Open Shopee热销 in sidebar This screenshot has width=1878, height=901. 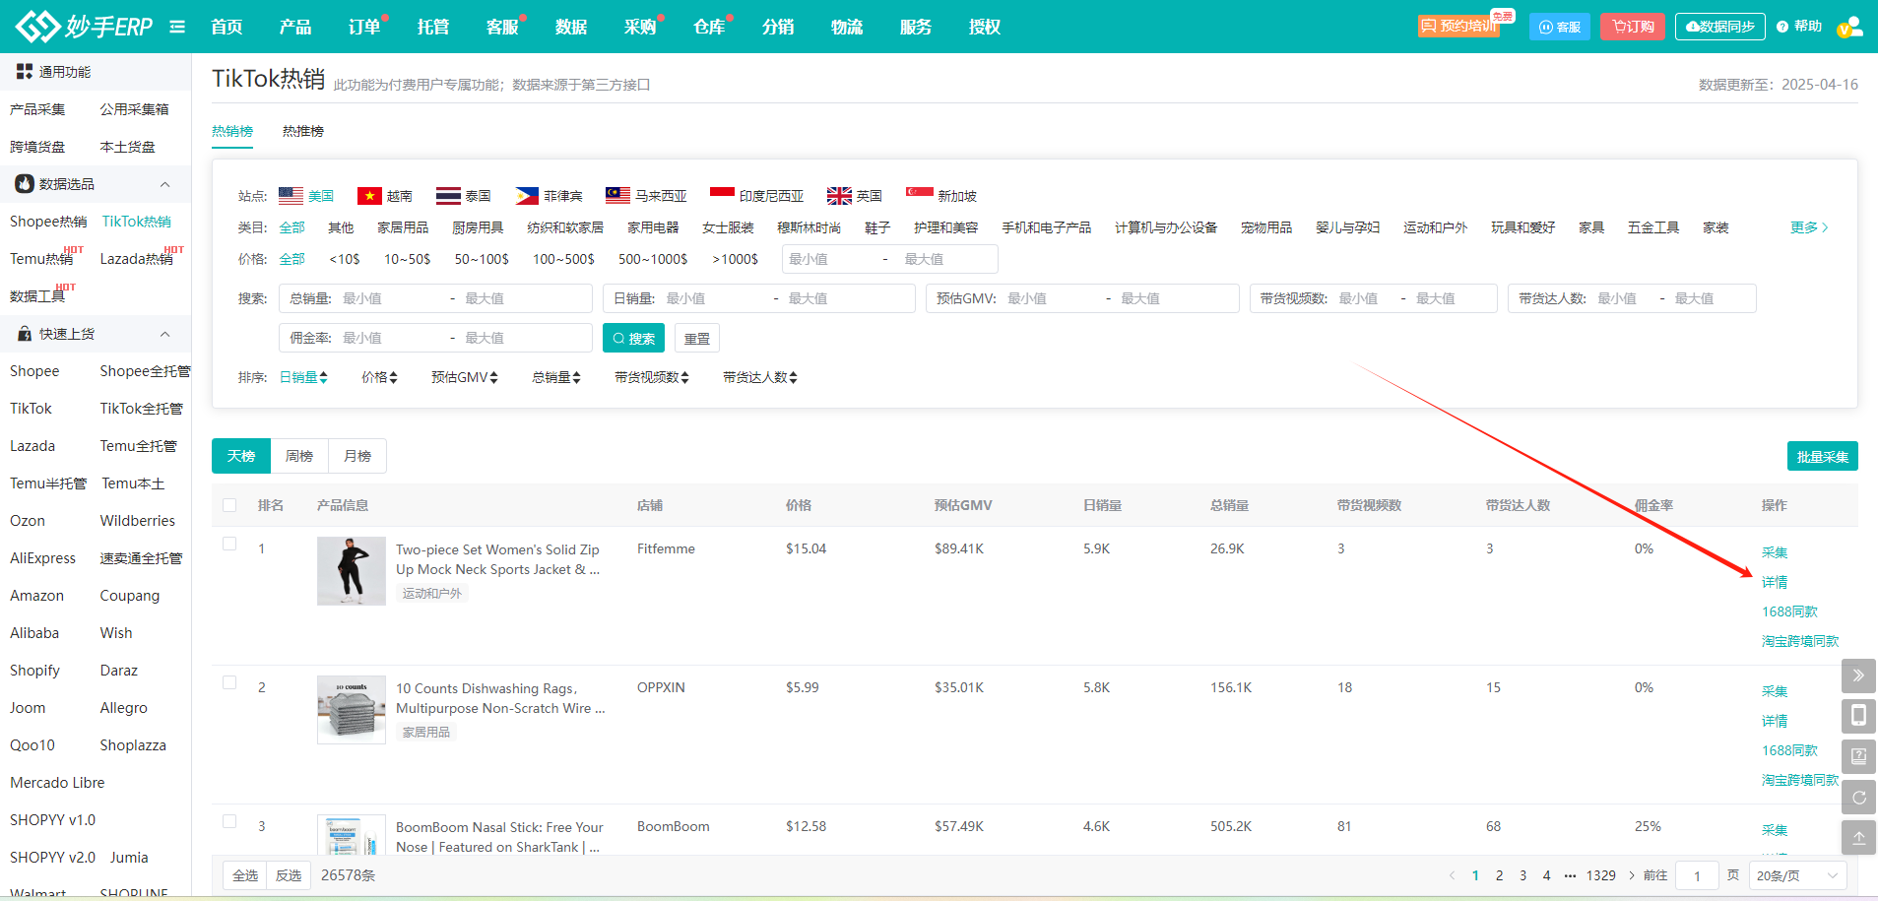click(48, 222)
